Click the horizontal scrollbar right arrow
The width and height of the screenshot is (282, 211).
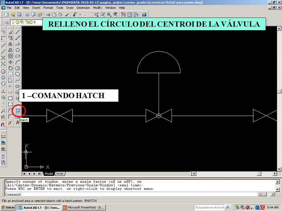coord(275,173)
